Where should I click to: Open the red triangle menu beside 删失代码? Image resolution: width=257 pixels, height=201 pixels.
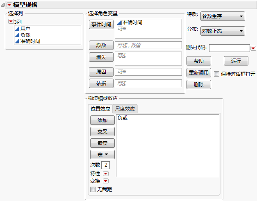click(x=253, y=48)
